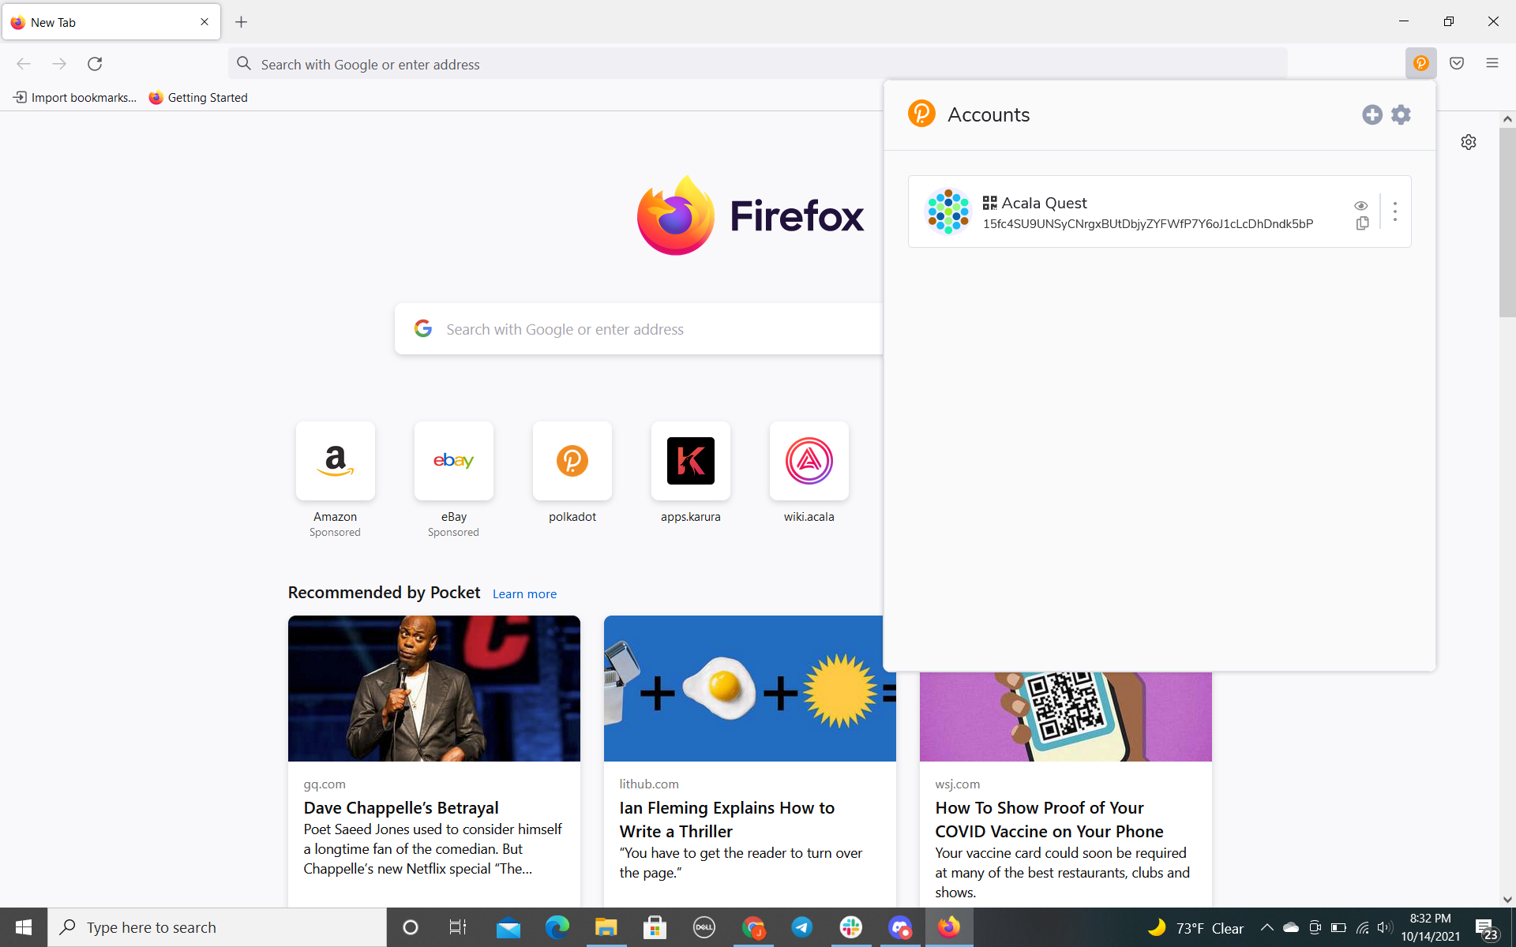Open Acala Quest account three-dot menu
This screenshot has height=947, width=1516.
[1395, 211]
